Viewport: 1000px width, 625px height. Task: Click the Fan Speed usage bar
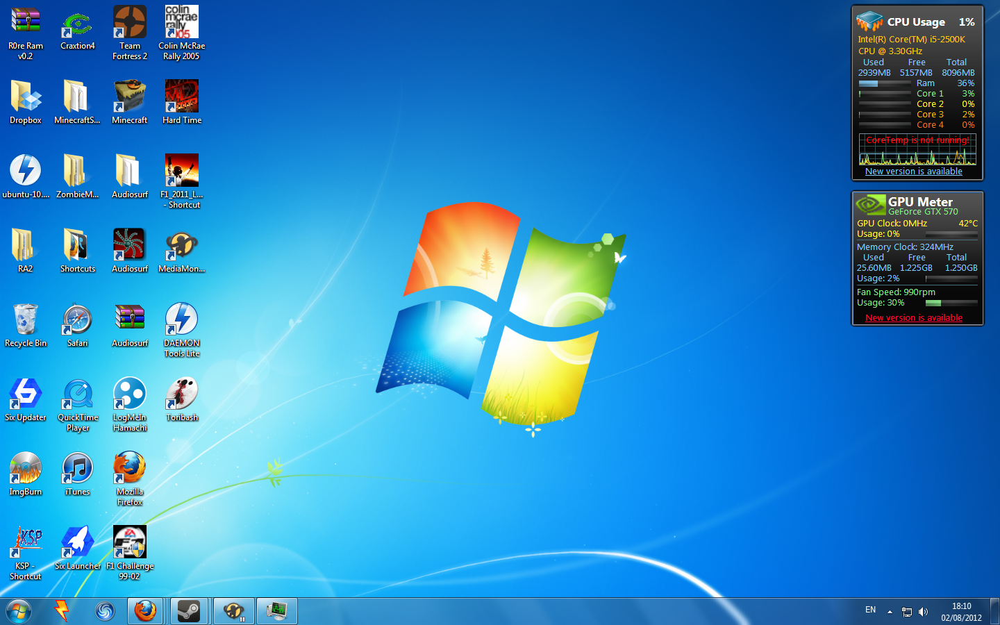coord(951,303)
